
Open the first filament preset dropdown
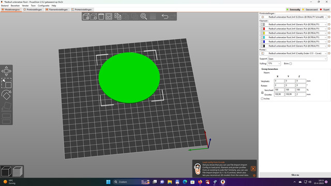(293, 24)
